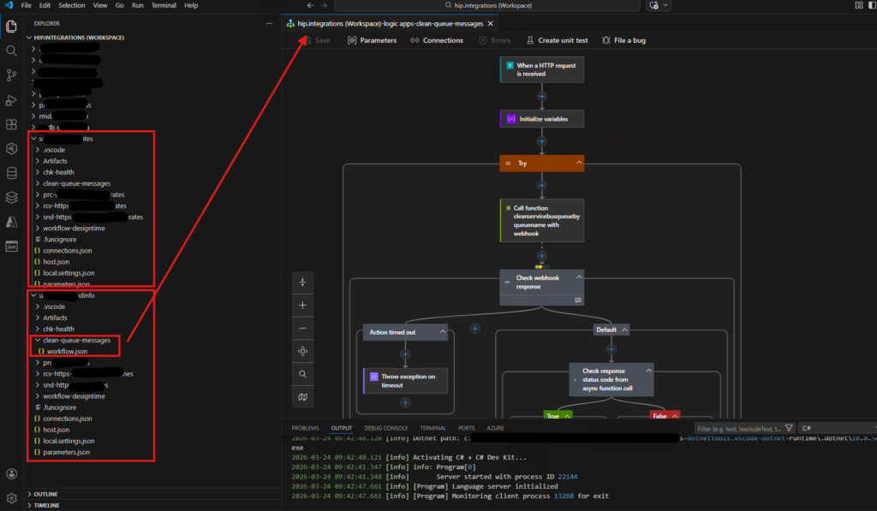Open the C# output channel dropdown
This screenshot has width=877, height=511.
tap(835, 428)
